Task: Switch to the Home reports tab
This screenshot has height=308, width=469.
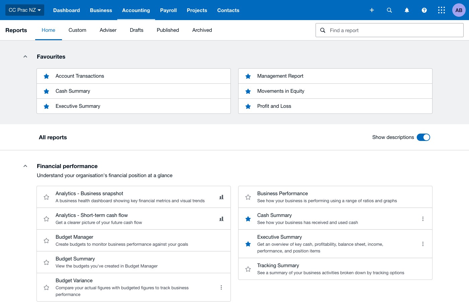Action: pos(49,30)
